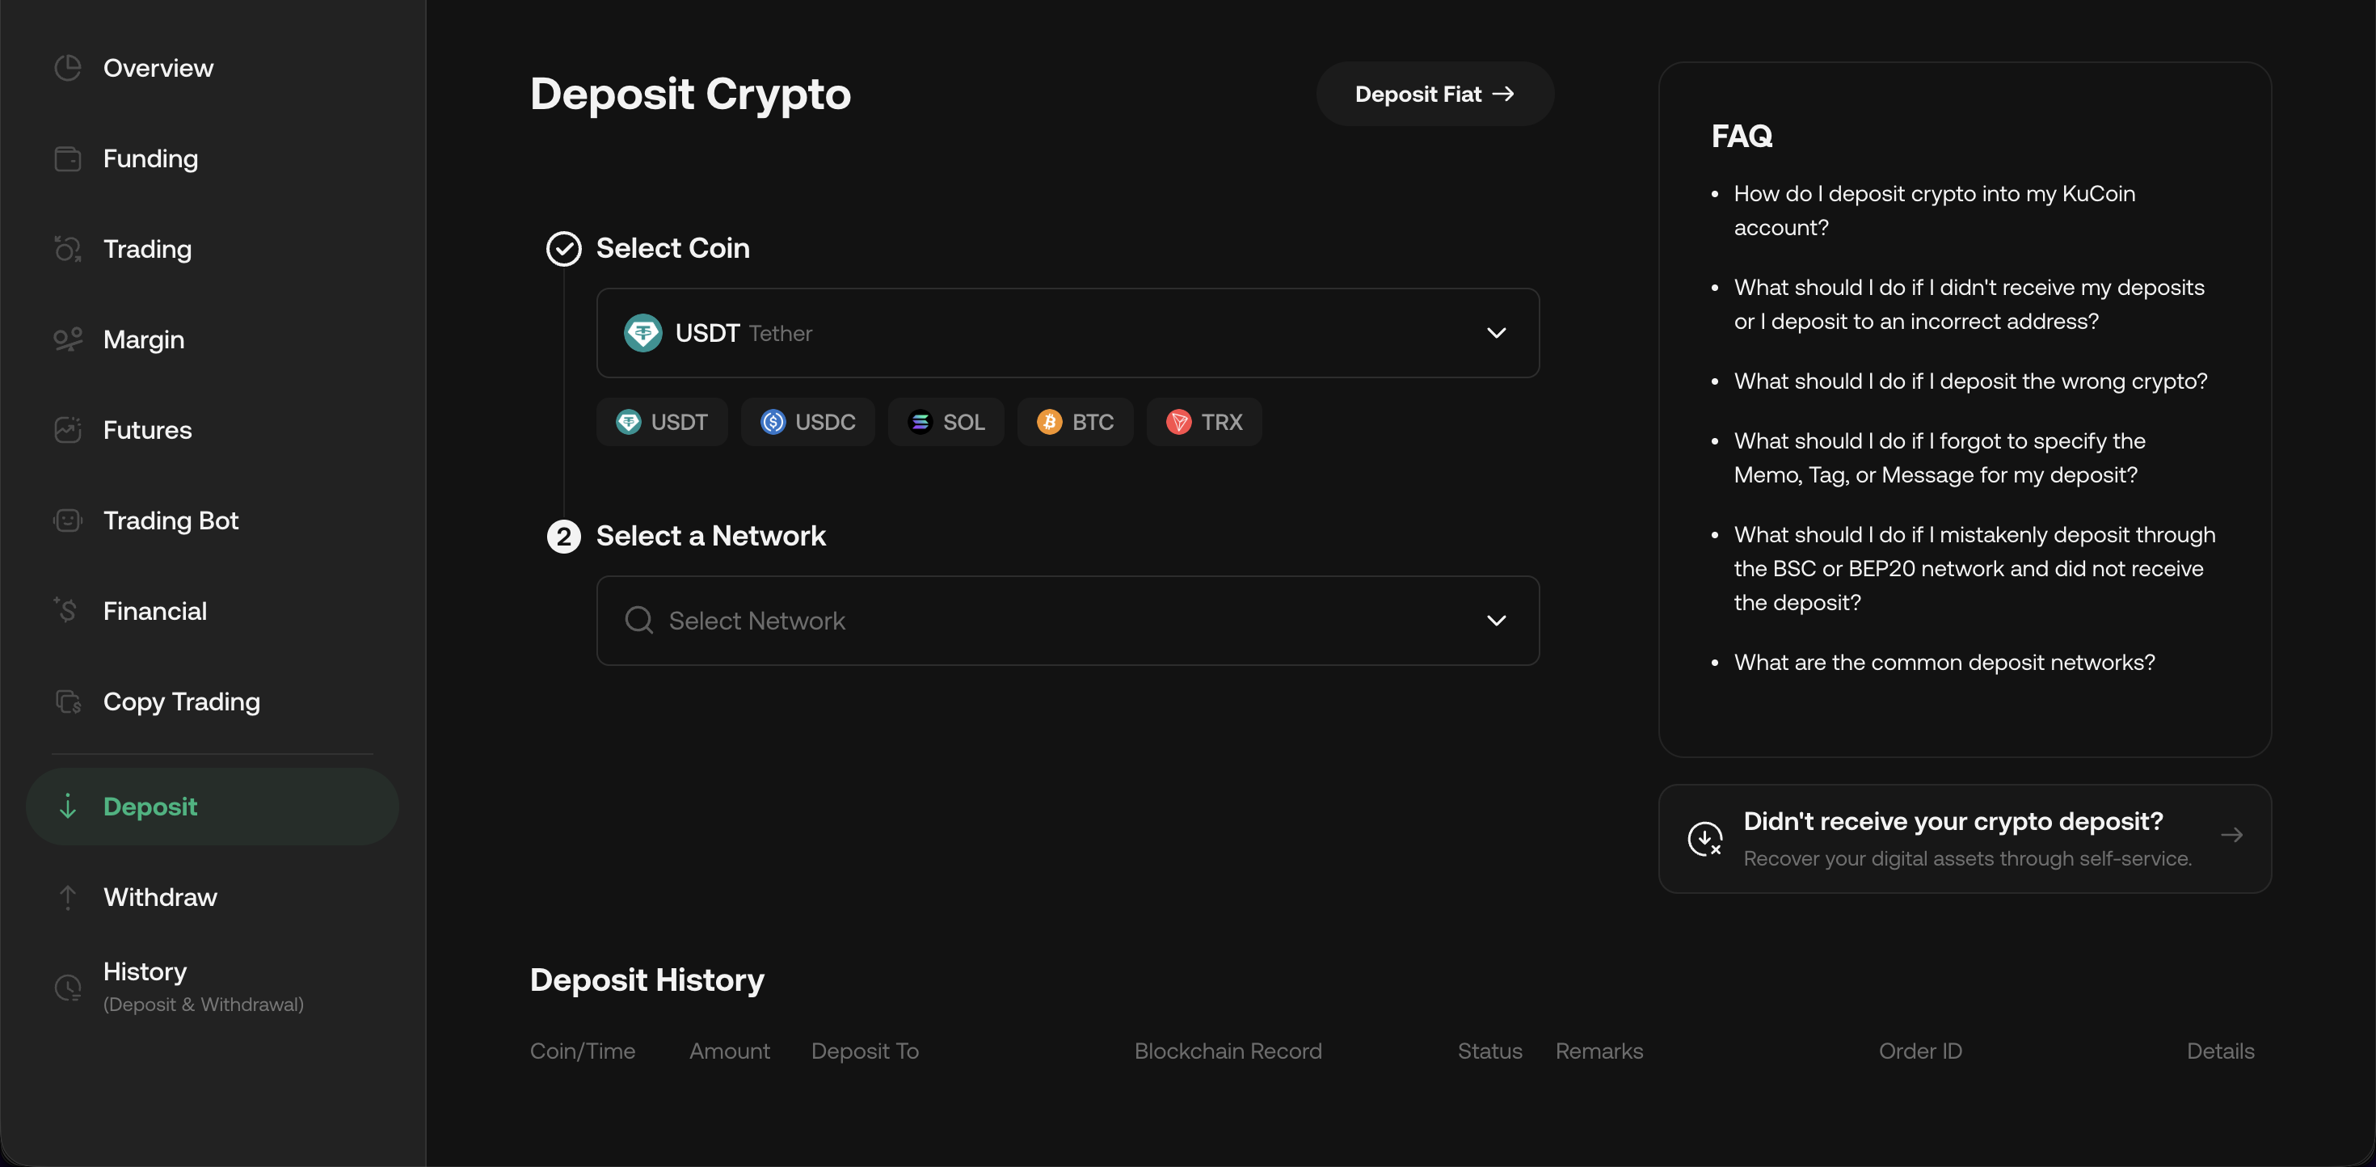Choose the BTC quick-select chip
The width and height of the screenshot is (2376, 1167).
click(x=1075, y=423)
